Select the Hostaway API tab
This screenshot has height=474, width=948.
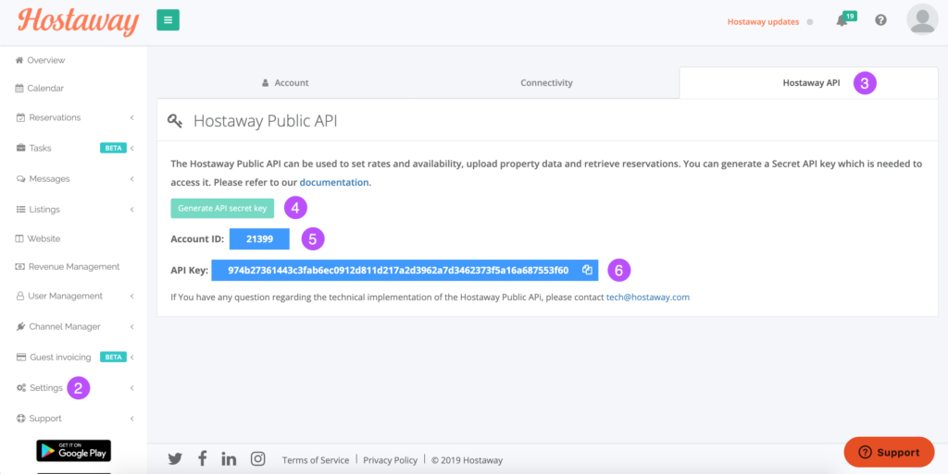(x=809, y=82)
